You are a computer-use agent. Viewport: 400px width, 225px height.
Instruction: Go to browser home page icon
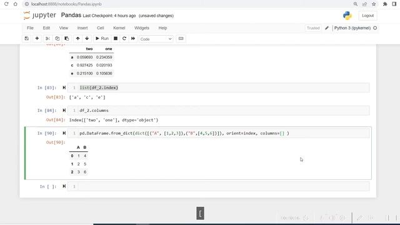click(15, 4)
